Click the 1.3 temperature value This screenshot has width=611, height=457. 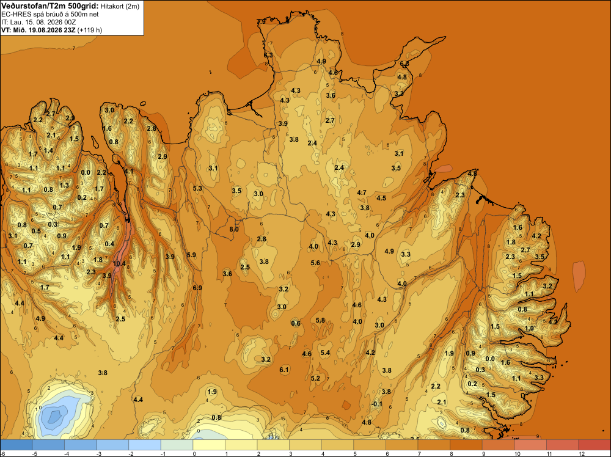(x=64, y=185)
